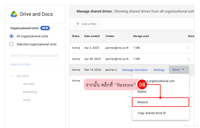200x128 pixels.
Task: Select the Marketing organizational unit
Action: click(30, 92)
